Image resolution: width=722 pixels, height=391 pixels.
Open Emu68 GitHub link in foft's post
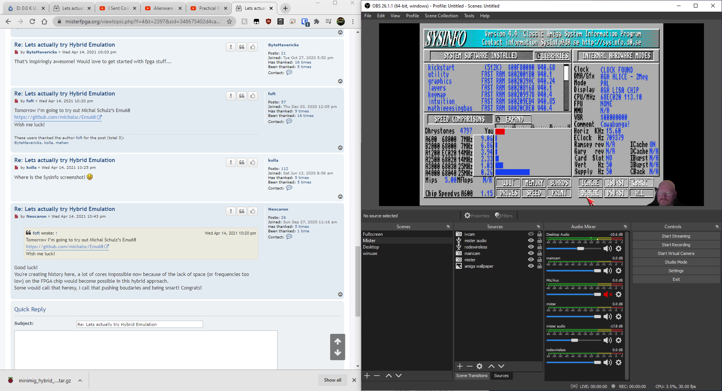pyautogui.click(x=58, y=117)
